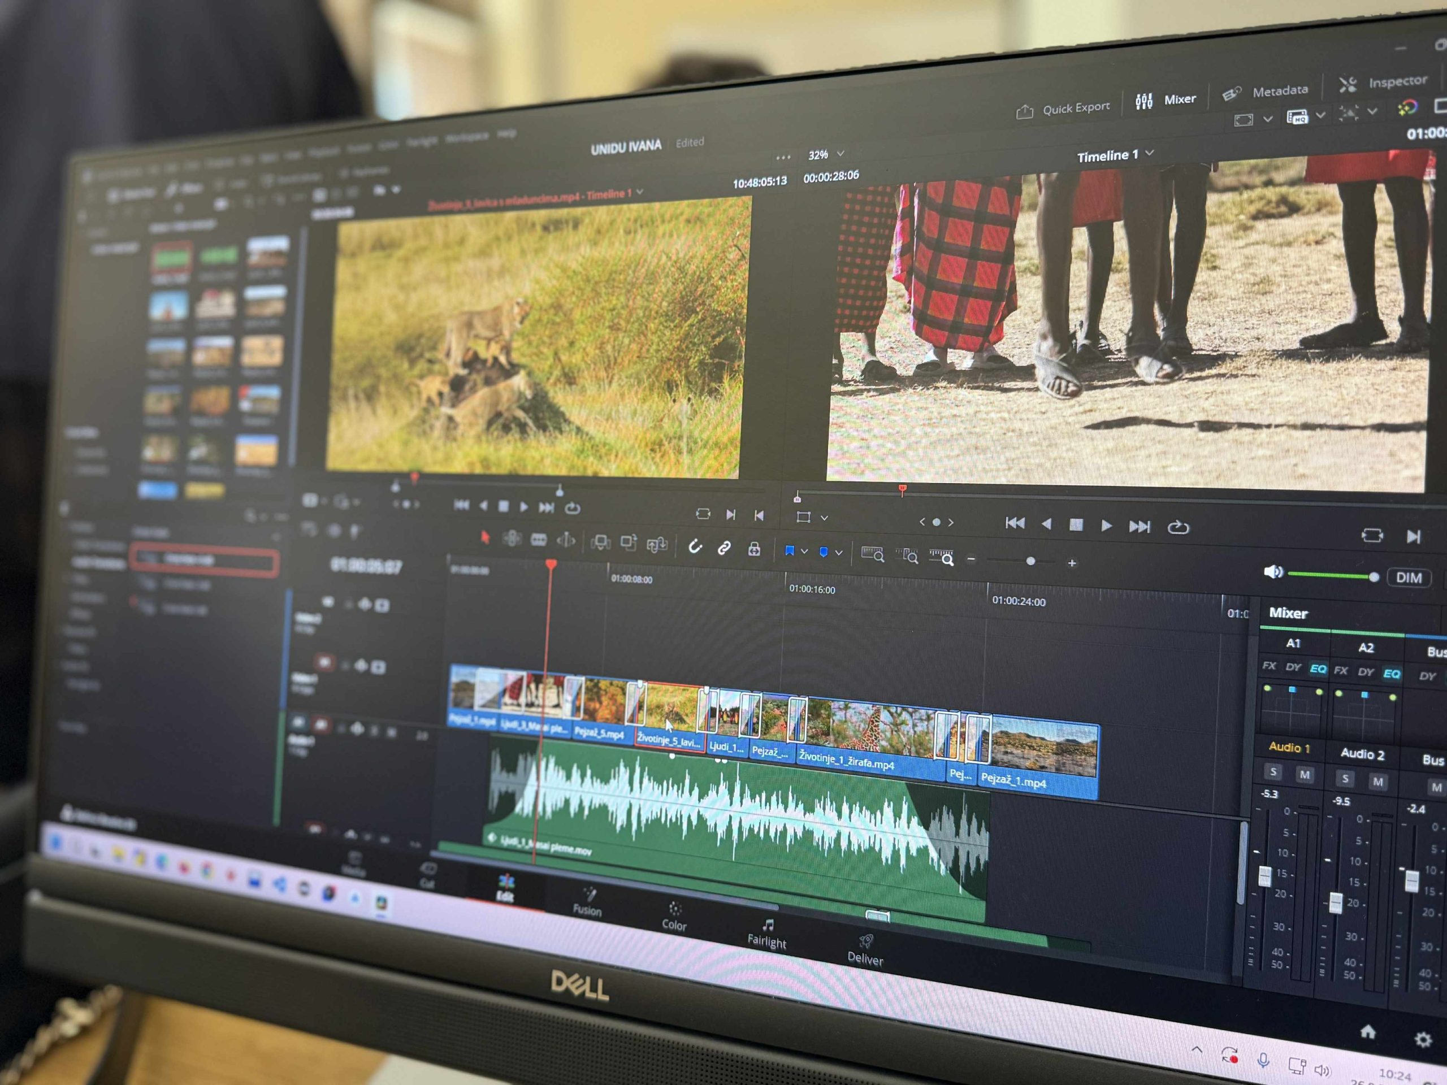Open the source viewer three-dots options menu
Screen dimensions: 1447x1085
pos(783,158)
